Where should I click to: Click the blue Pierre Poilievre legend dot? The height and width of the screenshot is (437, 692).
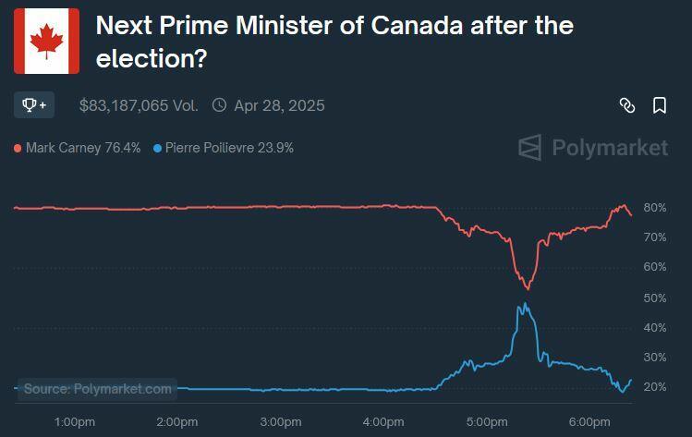(x=157, y=148)
